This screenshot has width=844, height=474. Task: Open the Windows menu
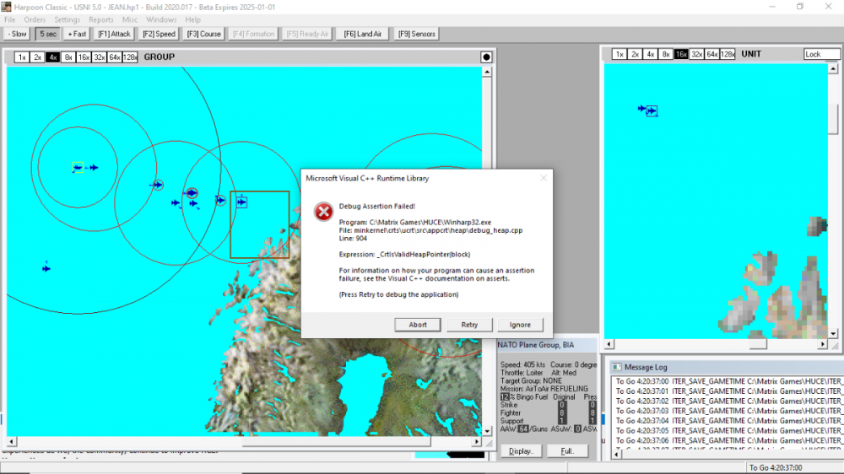pyautogui.click(x=161, y=19)
